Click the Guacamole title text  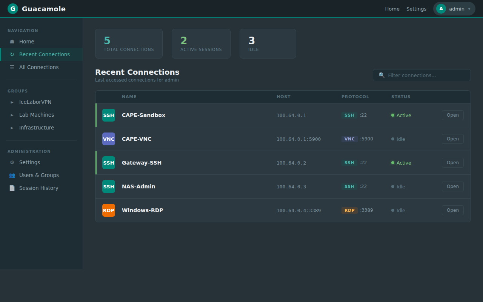click(x=44, y=9)
